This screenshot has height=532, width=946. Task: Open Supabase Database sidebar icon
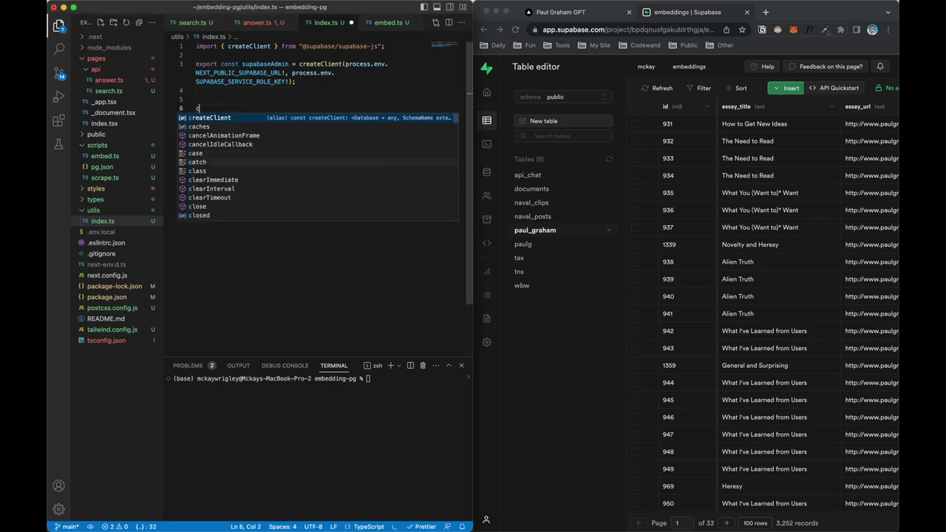(x=486, y=172)
